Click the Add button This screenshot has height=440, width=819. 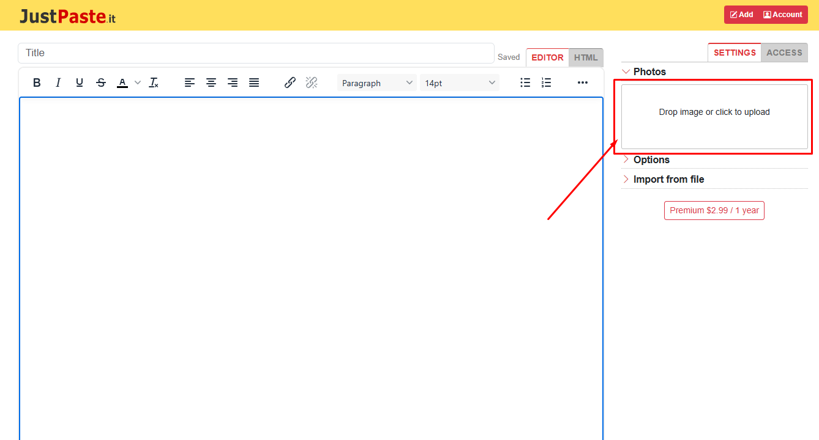[741, 15]
